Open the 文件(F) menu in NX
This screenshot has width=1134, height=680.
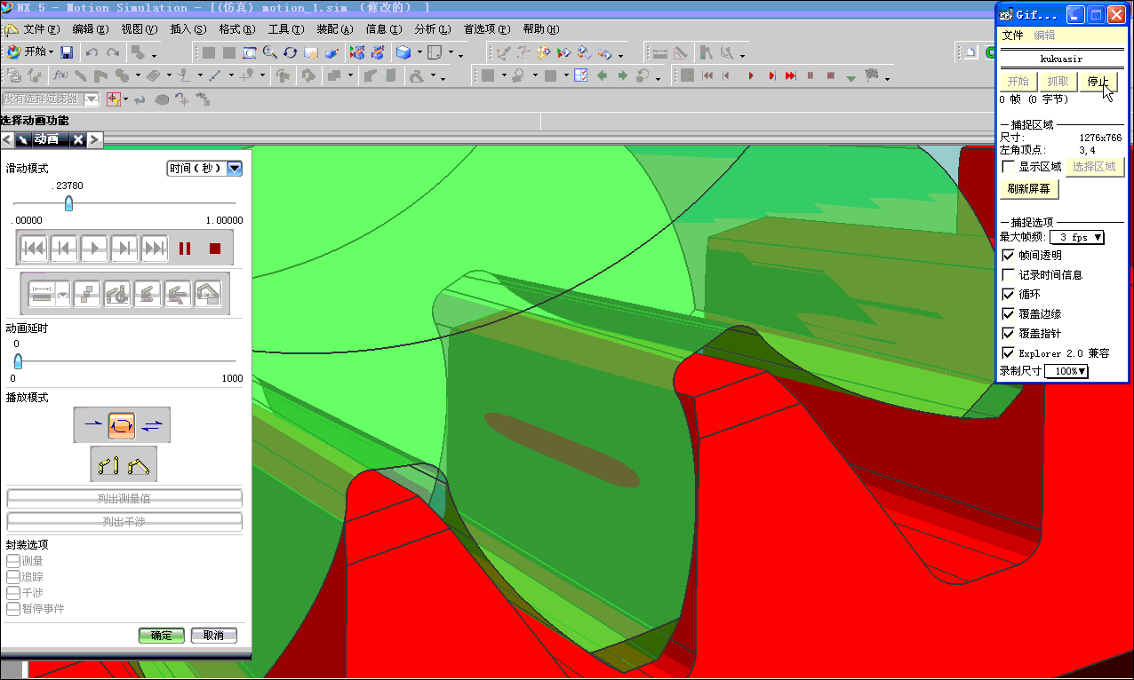[41, 29]
